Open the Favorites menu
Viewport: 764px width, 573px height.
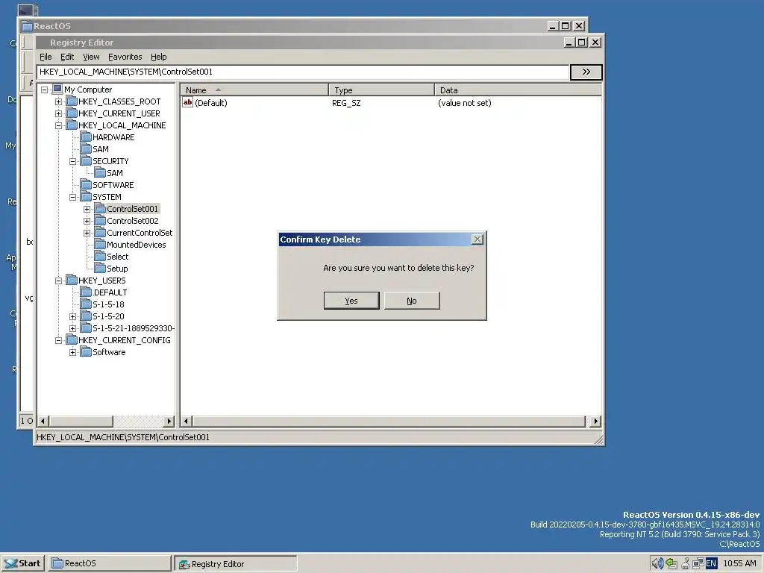pyautogui.click(x=125, y=57)
